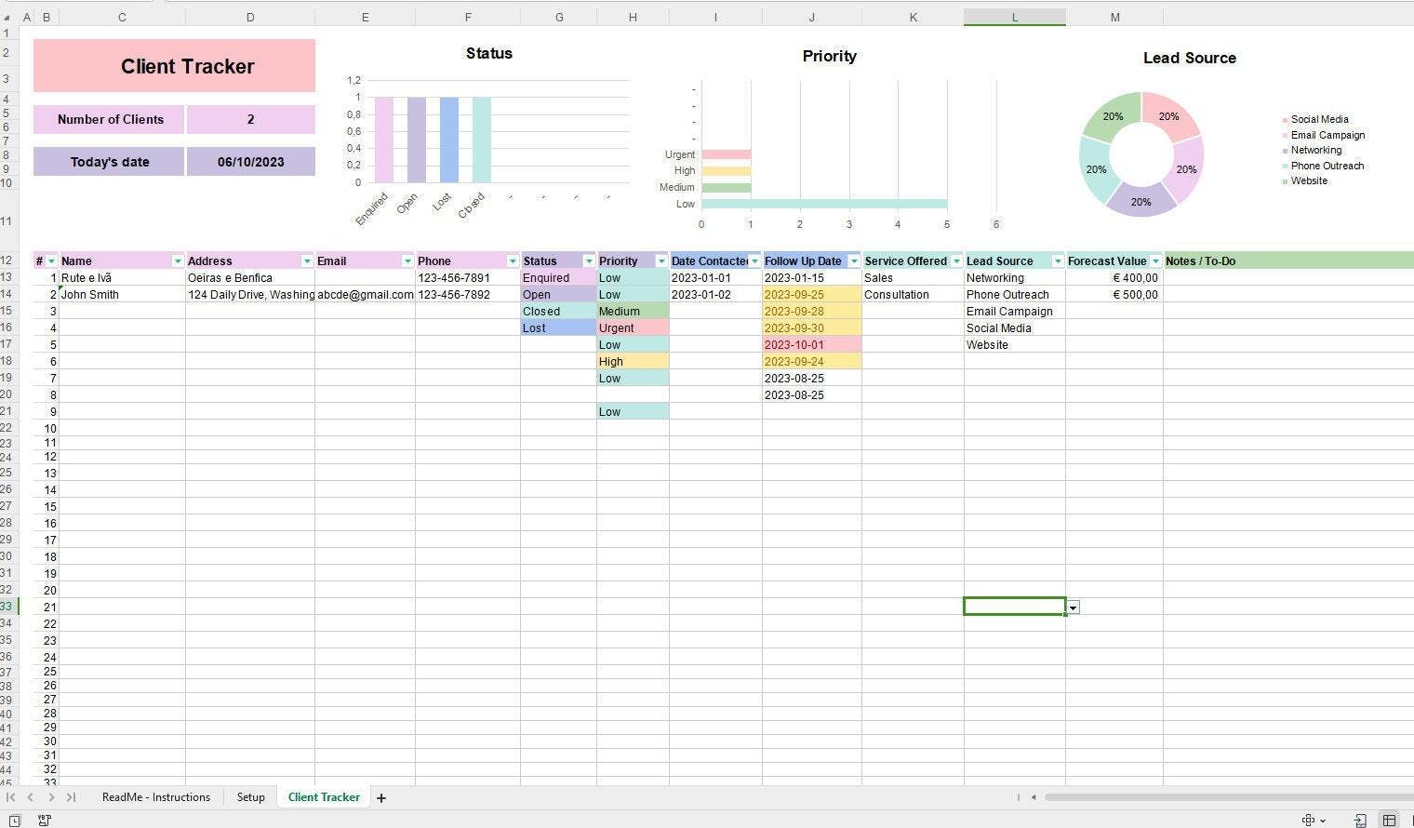Switch to the Setup sheet tab

point(250,797)
